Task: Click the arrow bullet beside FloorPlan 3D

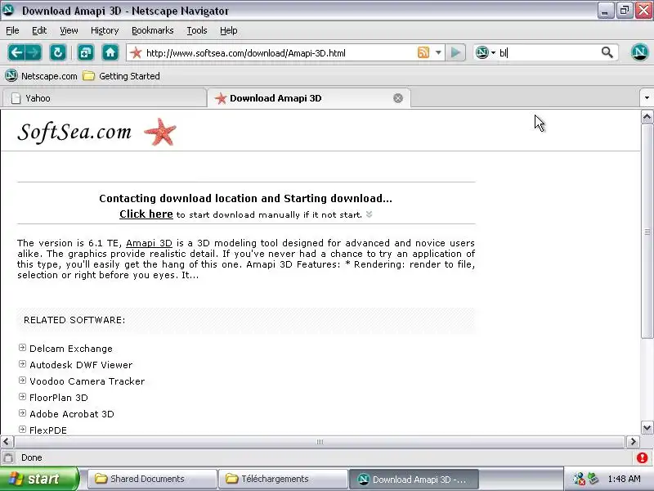Action: click(23, 396)
